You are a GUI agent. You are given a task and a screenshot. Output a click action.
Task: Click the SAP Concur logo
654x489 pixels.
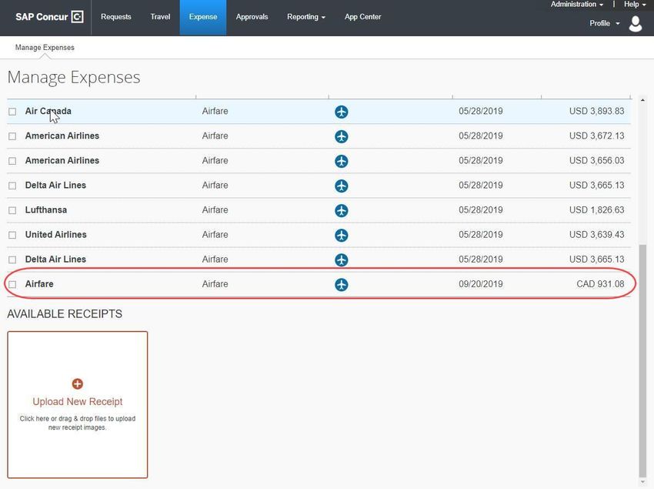(x=49, y=17)
